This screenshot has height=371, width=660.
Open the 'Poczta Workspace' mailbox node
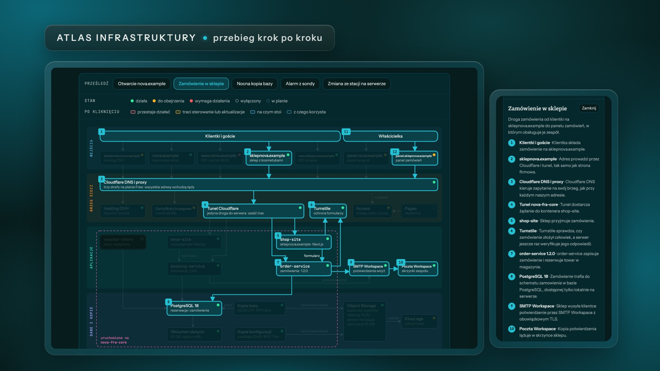click(x=418, y=269)
